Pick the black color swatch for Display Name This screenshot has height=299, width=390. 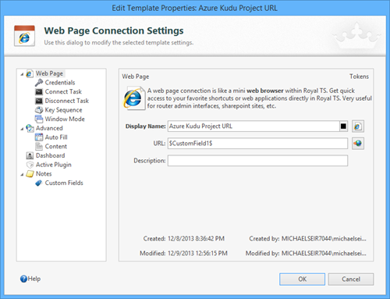pos(343,126)
